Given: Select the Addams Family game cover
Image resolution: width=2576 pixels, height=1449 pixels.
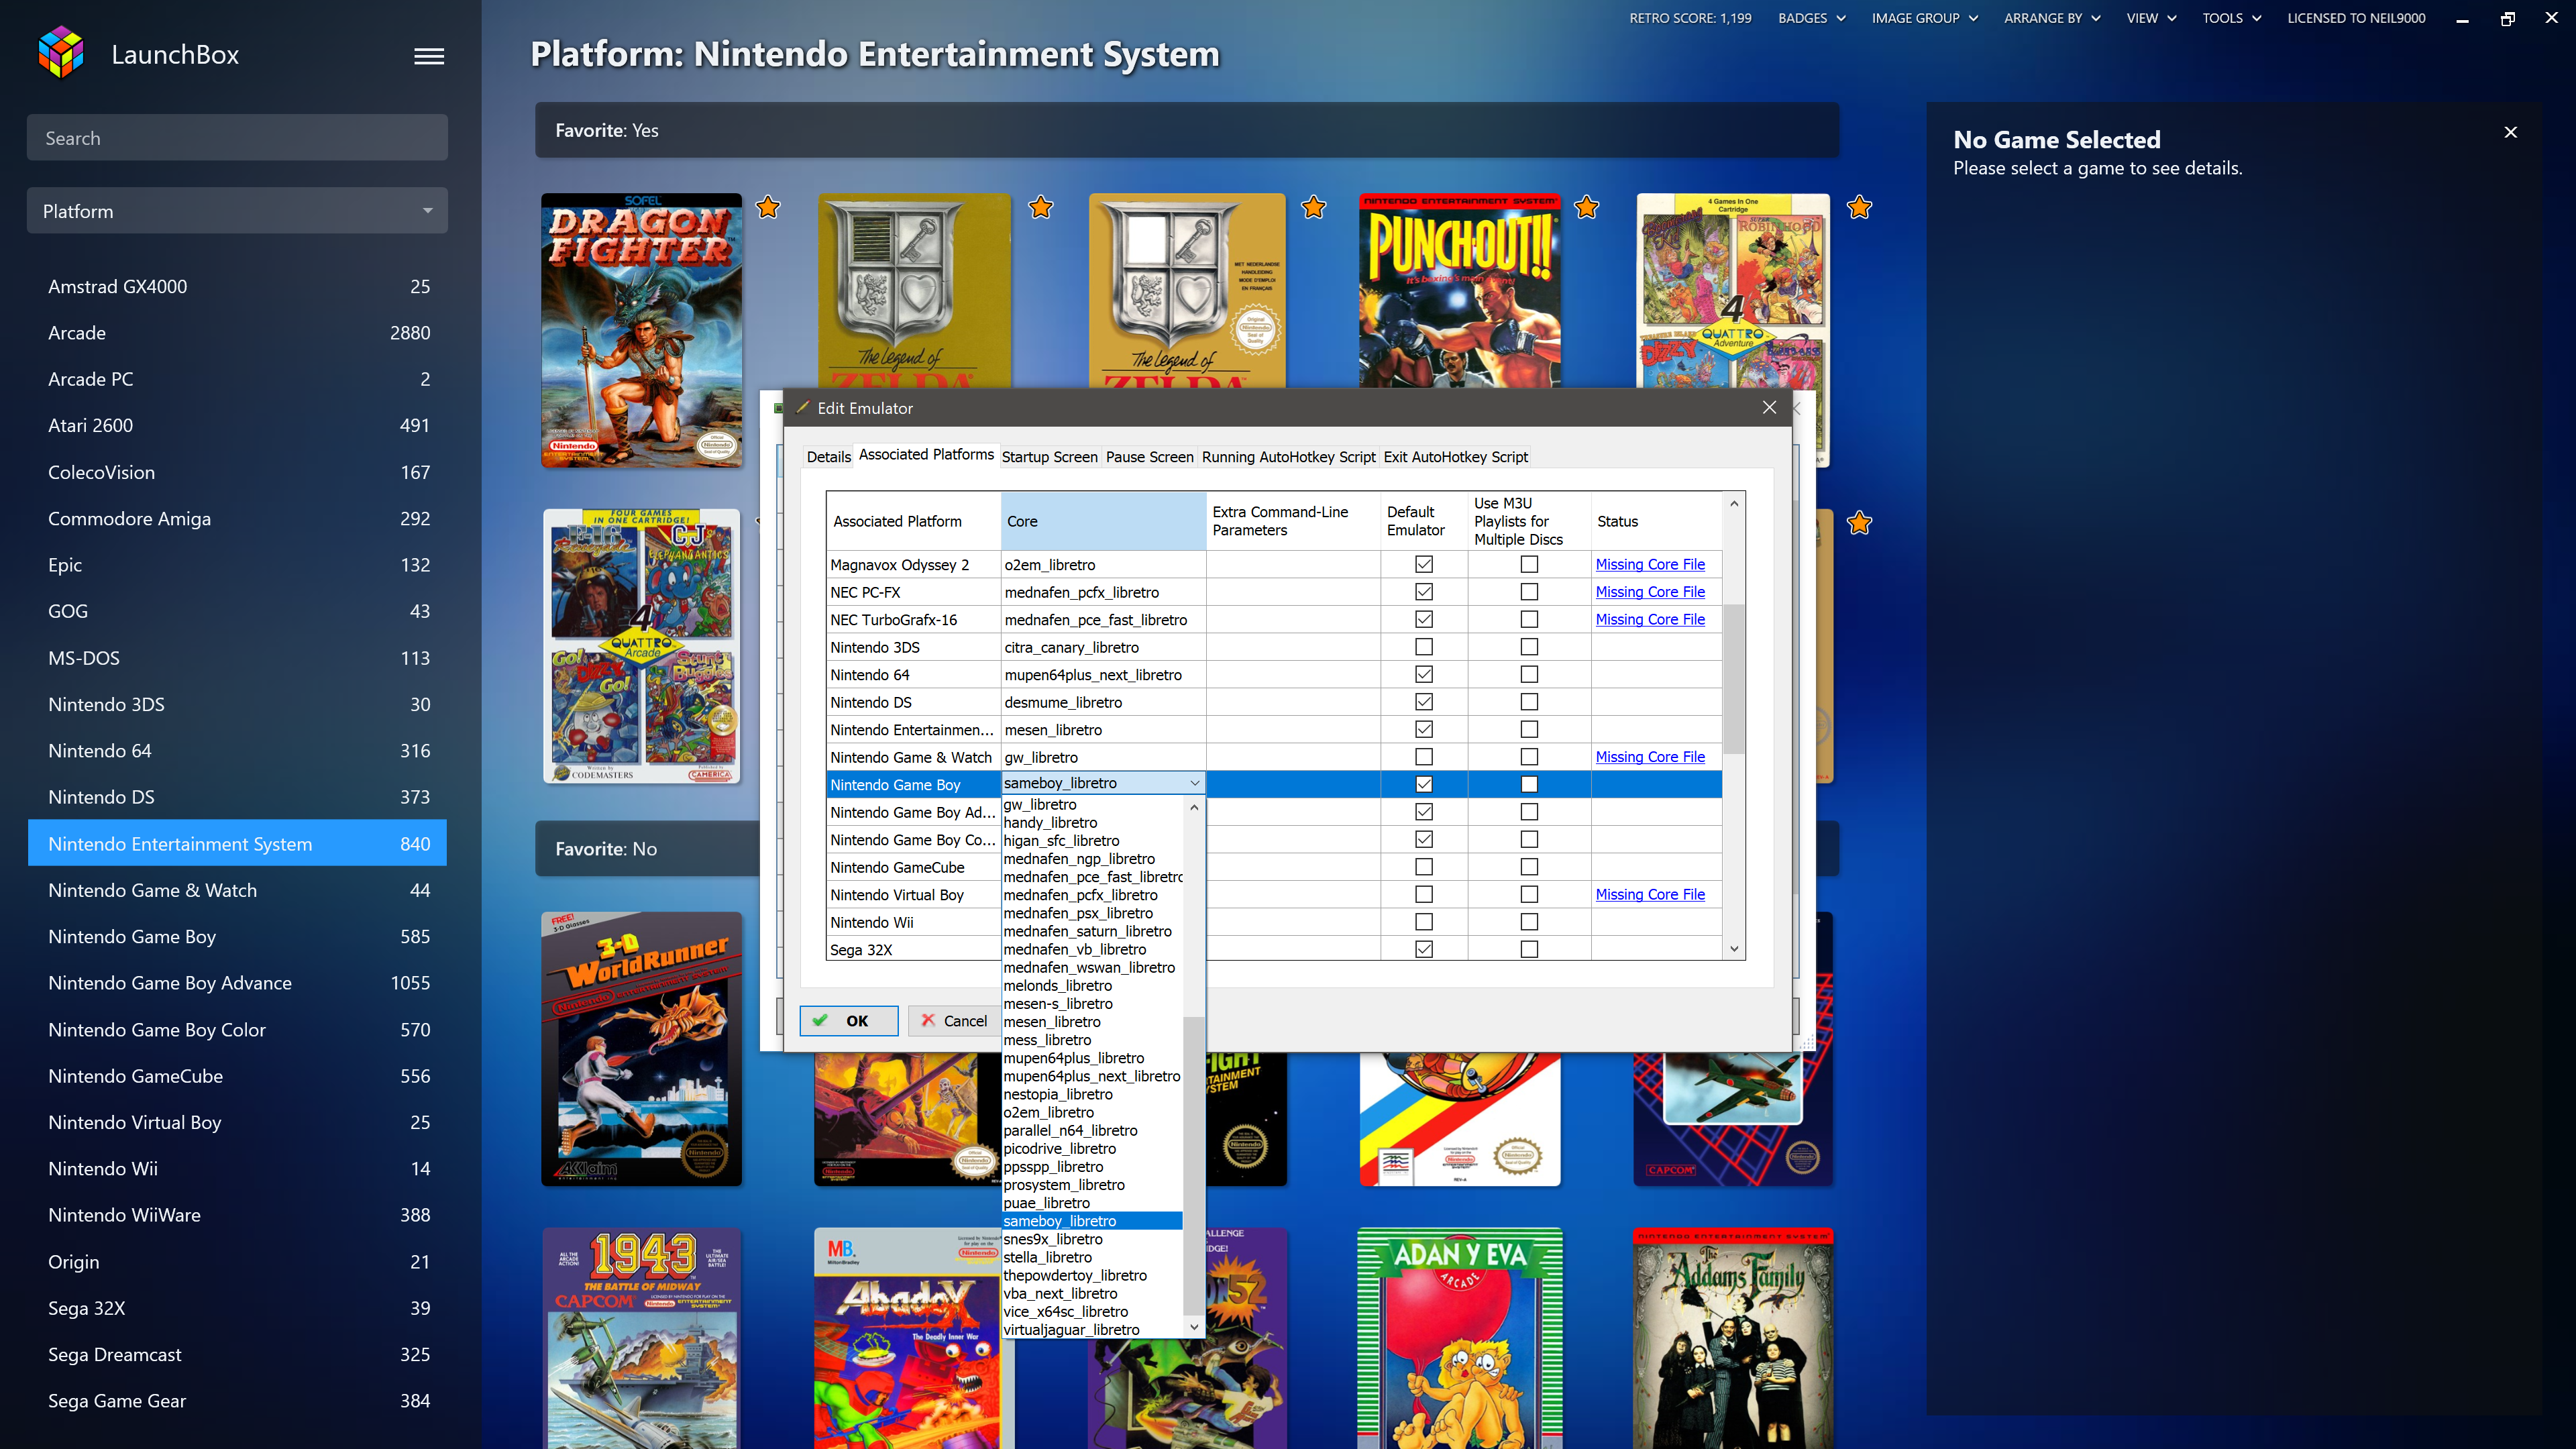Looking at the screenshot, I should 1733,1338.
